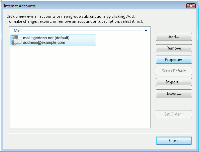199x152 pixels.
Task: Select the mail.tigertech.net (default) account name
Action: [x=46, y=38]
